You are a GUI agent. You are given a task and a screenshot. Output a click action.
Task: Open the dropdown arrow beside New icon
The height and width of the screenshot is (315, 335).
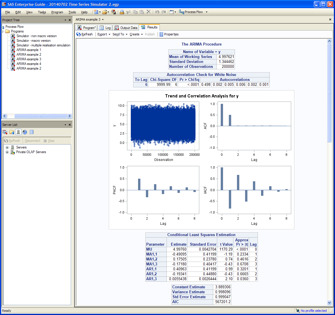[100, 12]
